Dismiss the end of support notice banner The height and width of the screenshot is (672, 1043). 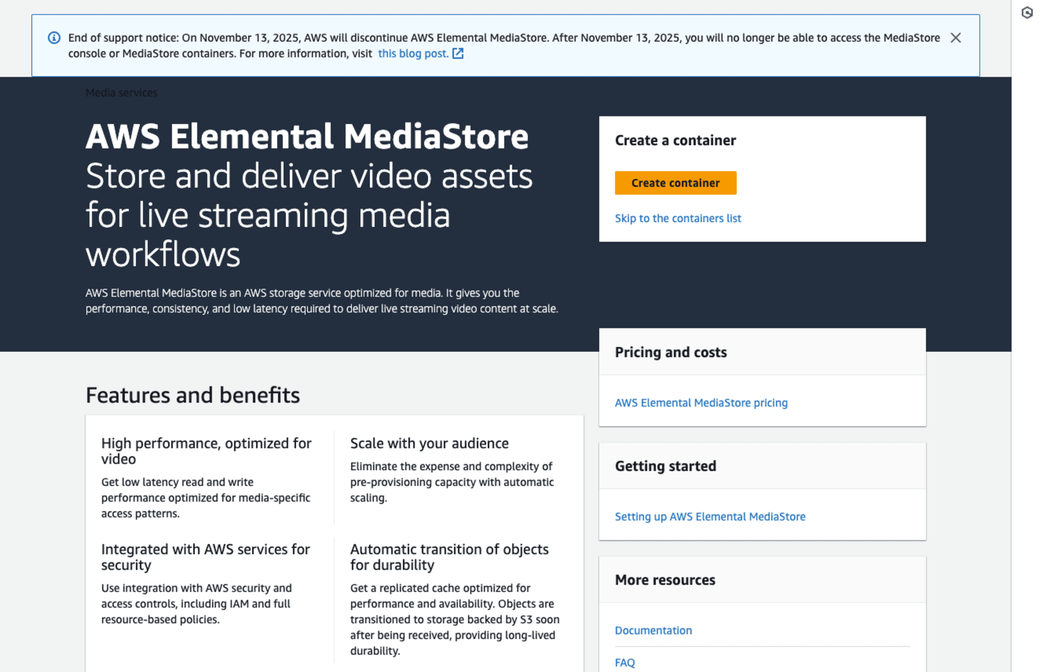click(955, 38)
